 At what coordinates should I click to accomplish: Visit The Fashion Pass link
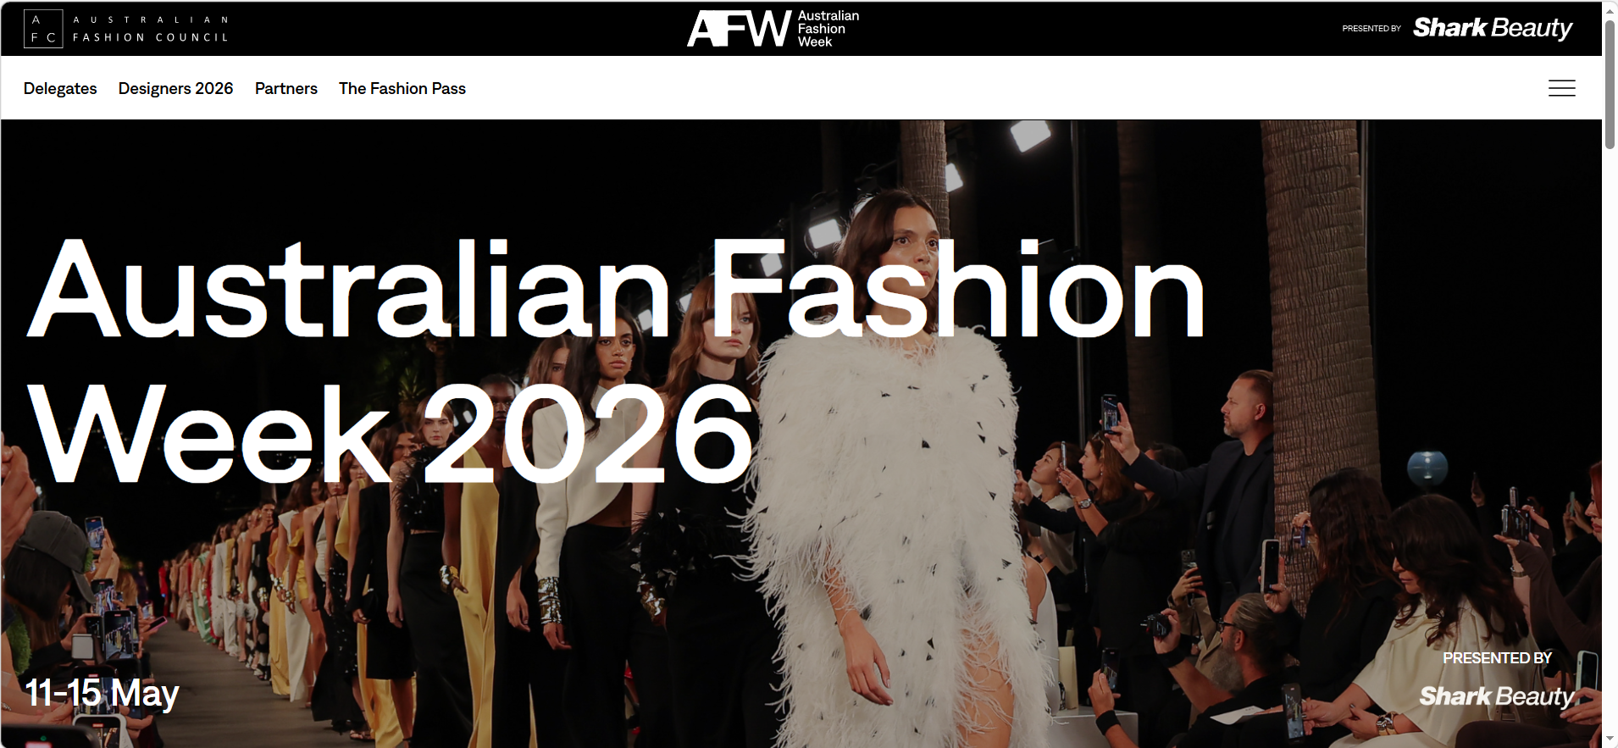pyautogui.click(x=402, y=88)
